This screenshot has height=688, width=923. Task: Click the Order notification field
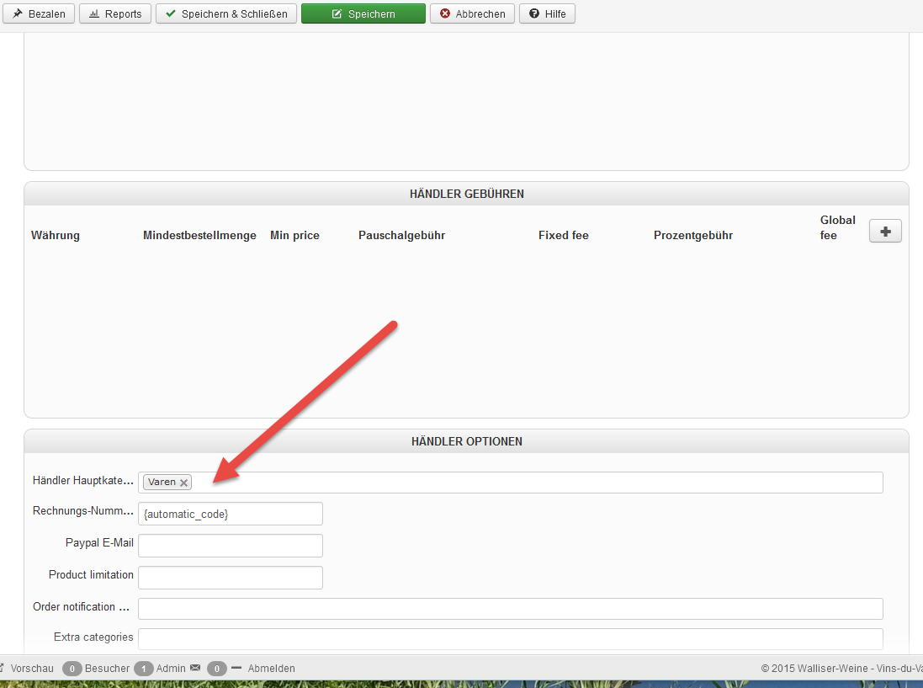511,609
